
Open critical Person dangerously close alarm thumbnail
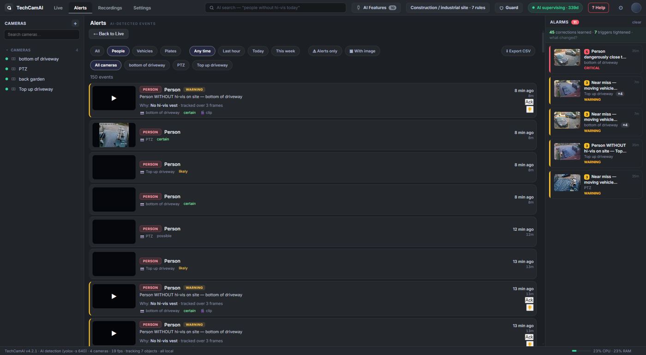point(567,58)
